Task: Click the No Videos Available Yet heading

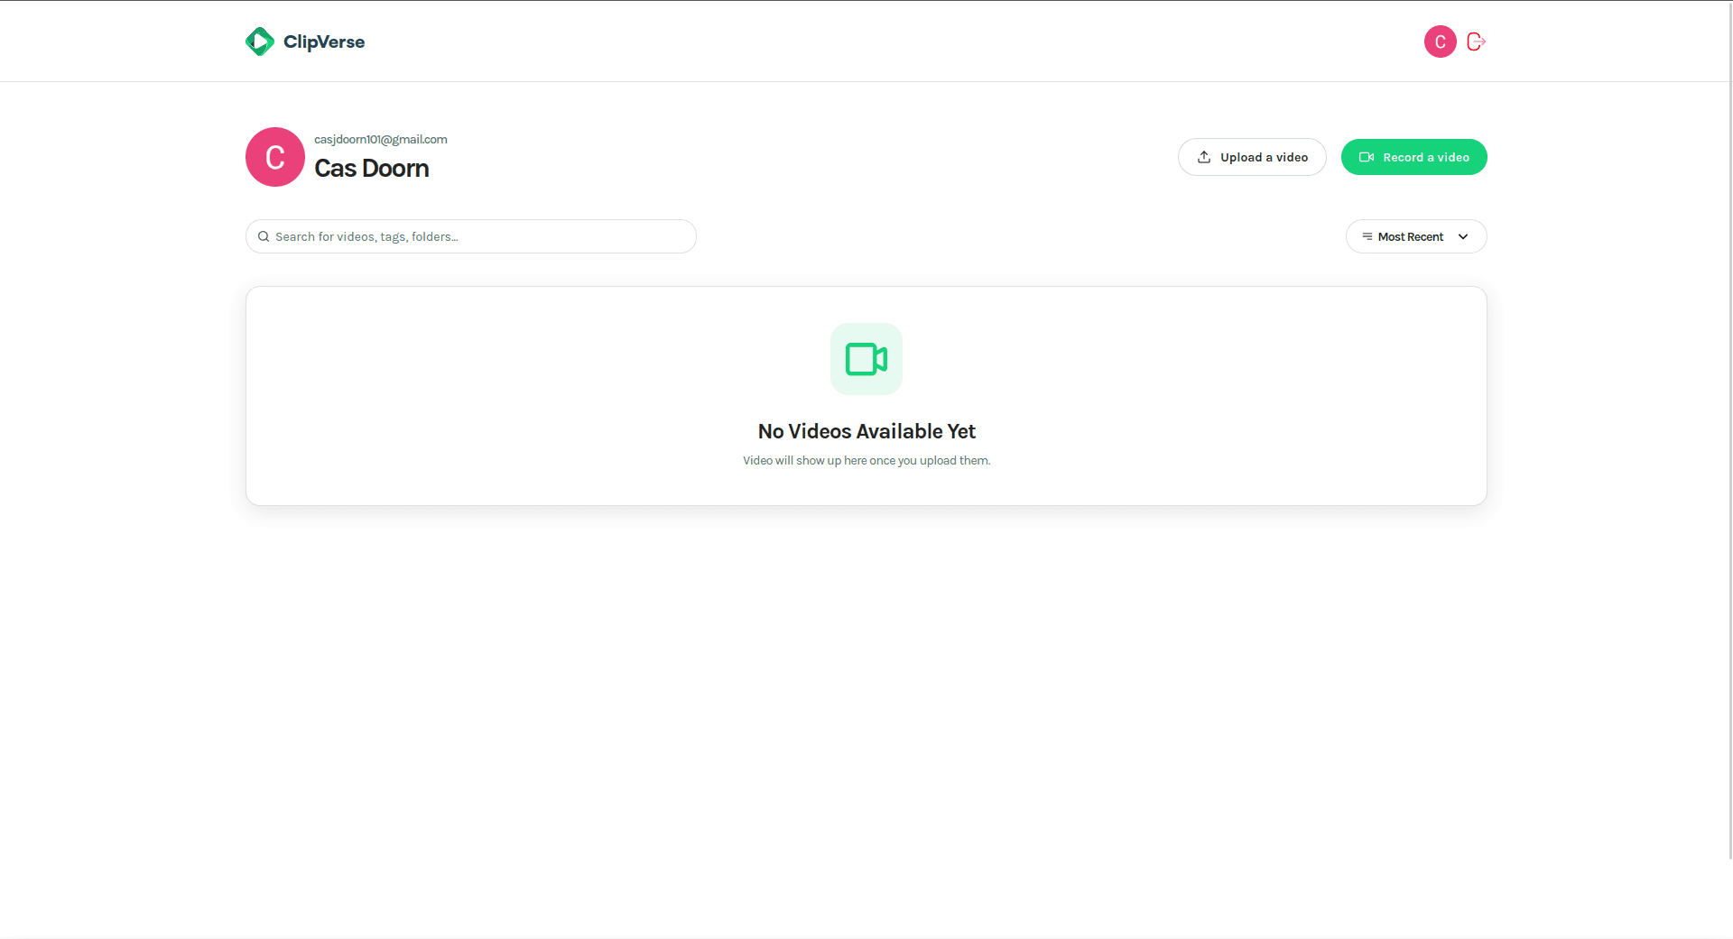Action: point(866,431)
